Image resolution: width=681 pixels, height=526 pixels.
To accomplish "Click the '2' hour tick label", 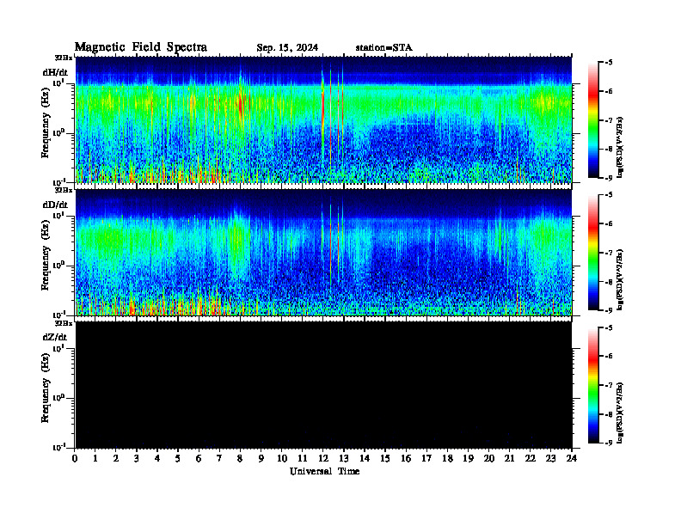I will click(x=116, y=459).
